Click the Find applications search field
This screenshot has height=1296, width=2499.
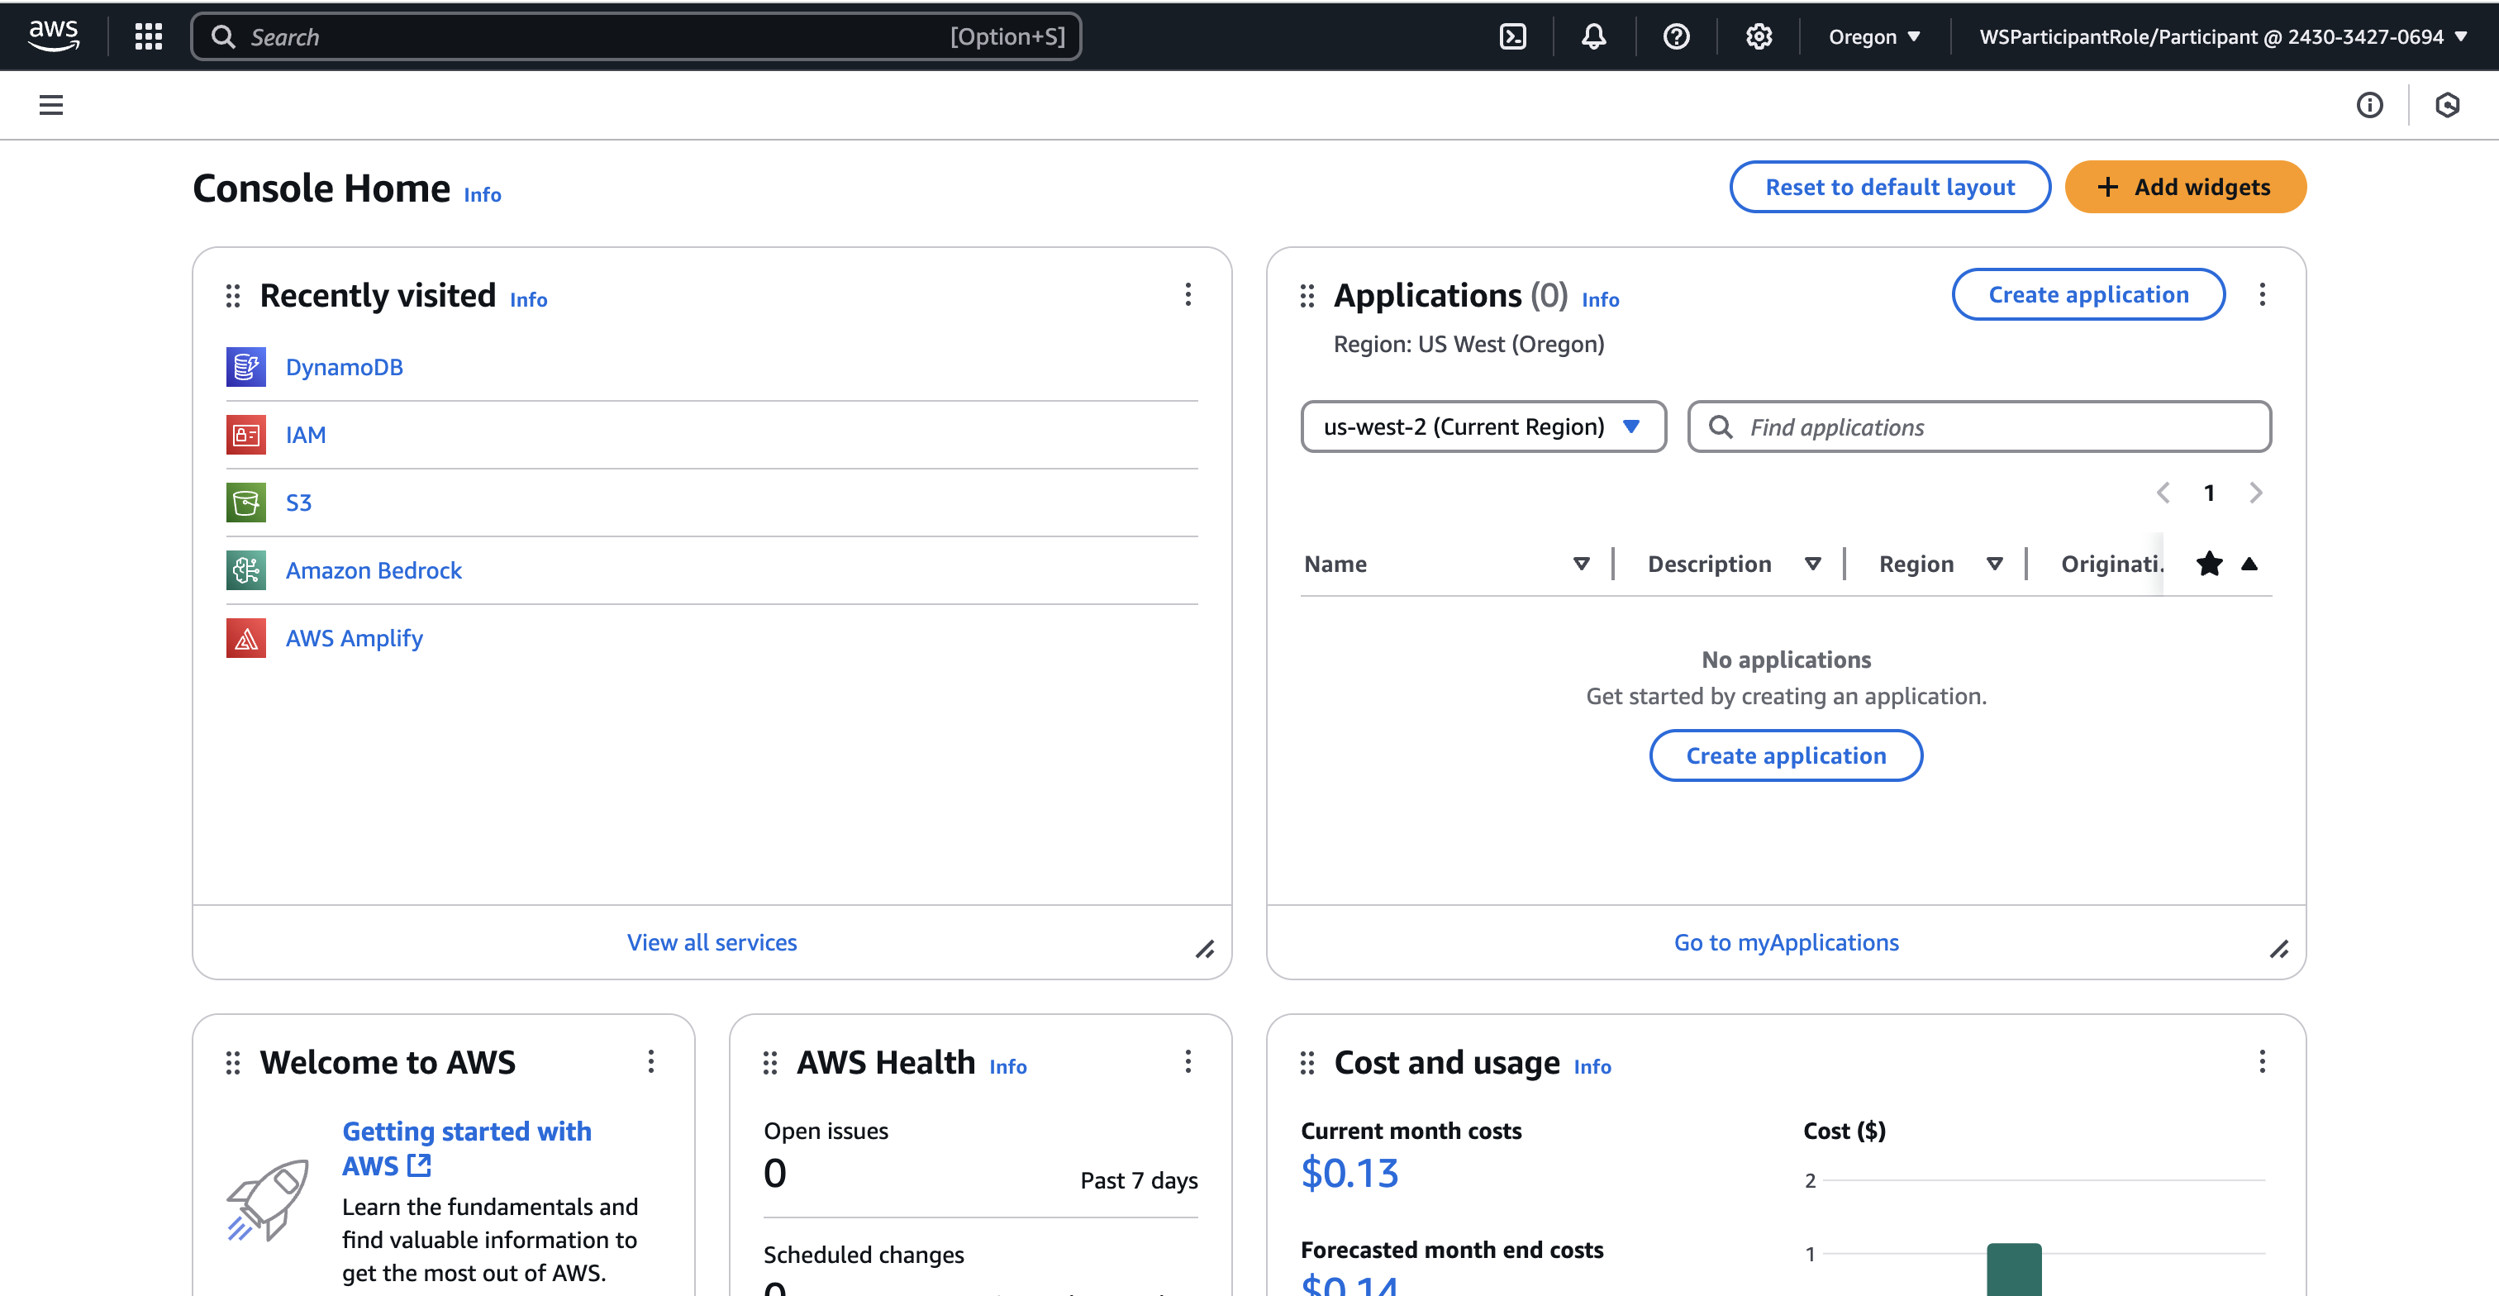1998,426
